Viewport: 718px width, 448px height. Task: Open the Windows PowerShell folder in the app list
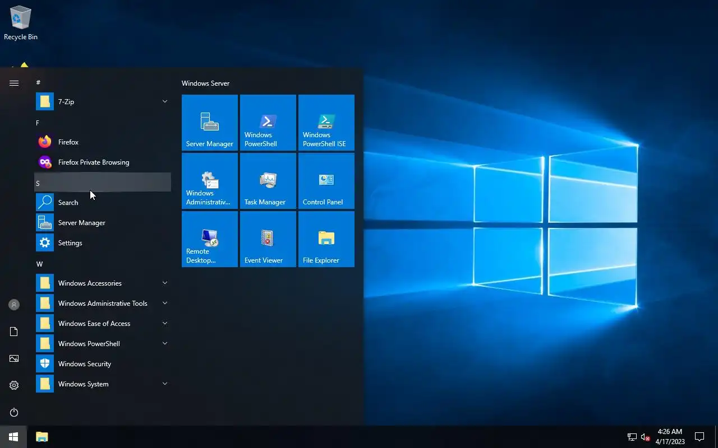103,344
